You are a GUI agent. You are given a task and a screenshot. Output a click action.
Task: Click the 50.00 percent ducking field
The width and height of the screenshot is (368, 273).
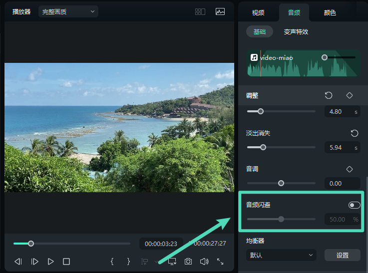click(x=343, y=219)
